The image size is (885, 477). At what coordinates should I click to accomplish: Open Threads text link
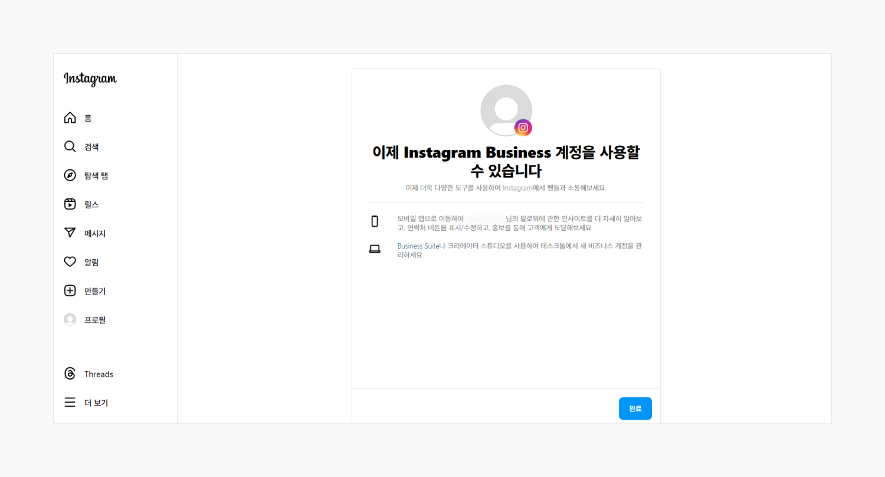(x=99, y=374)
